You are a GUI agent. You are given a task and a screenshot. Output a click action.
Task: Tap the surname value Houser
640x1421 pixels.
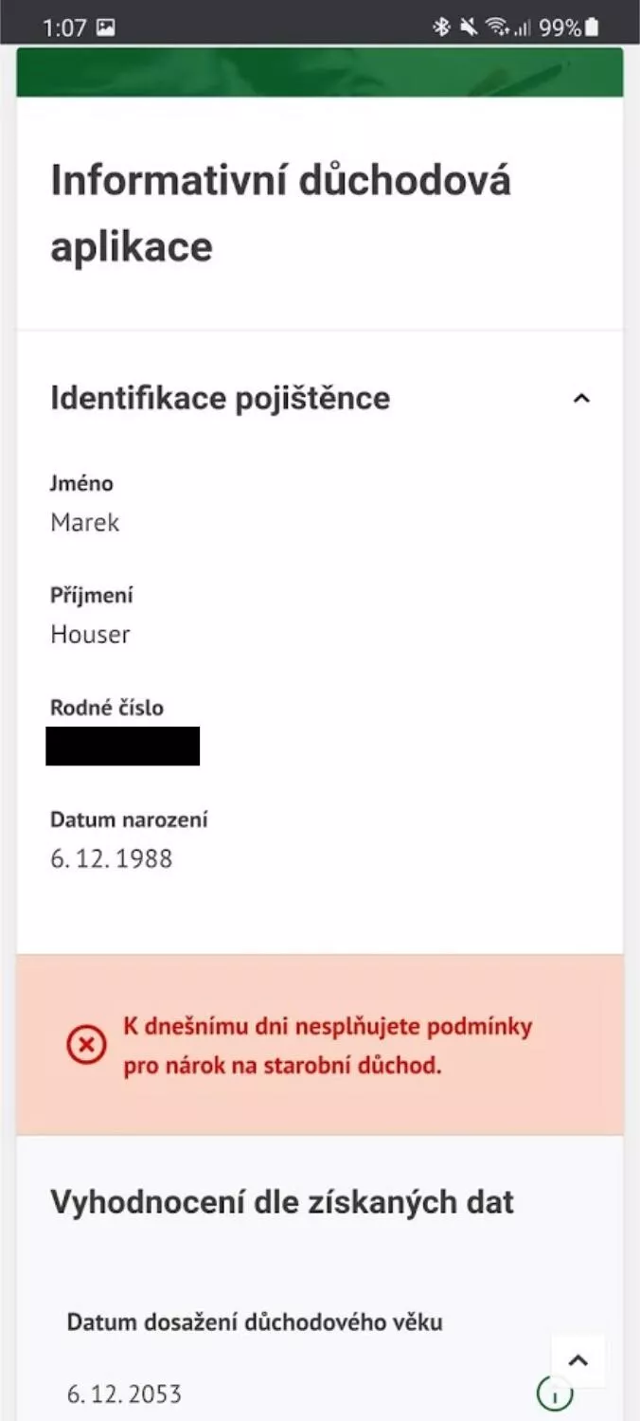pyautogui.click(x=90, y=635)
